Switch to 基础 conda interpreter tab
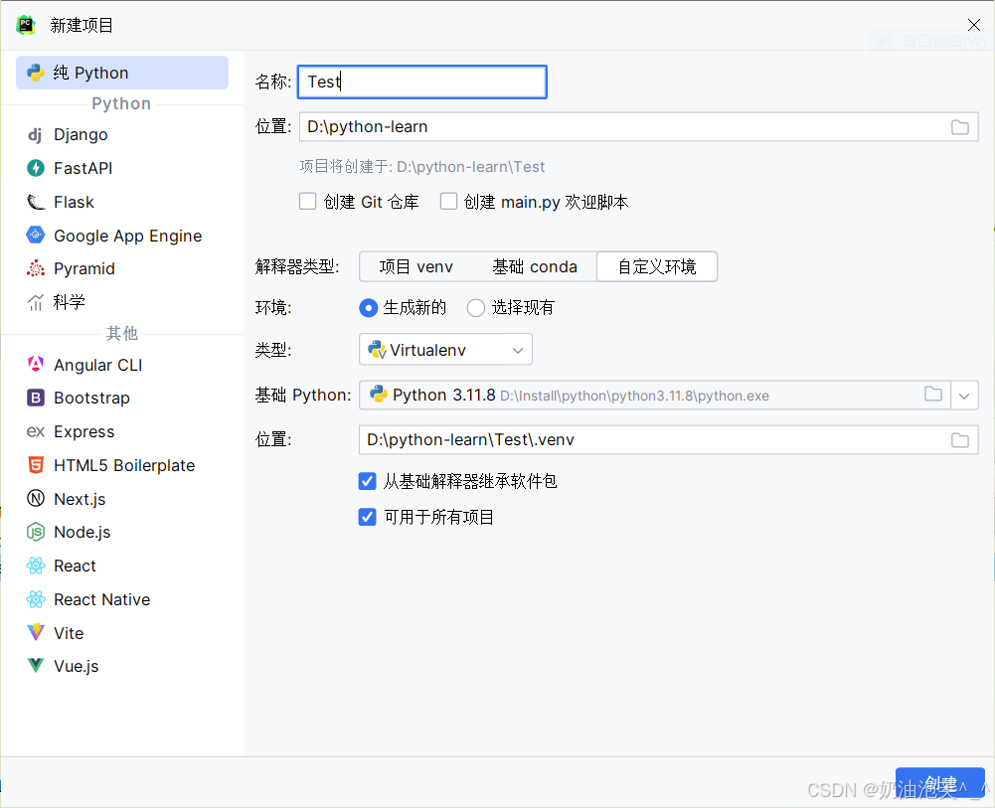Viewport: 995px width, 808px height. [535, 266]
